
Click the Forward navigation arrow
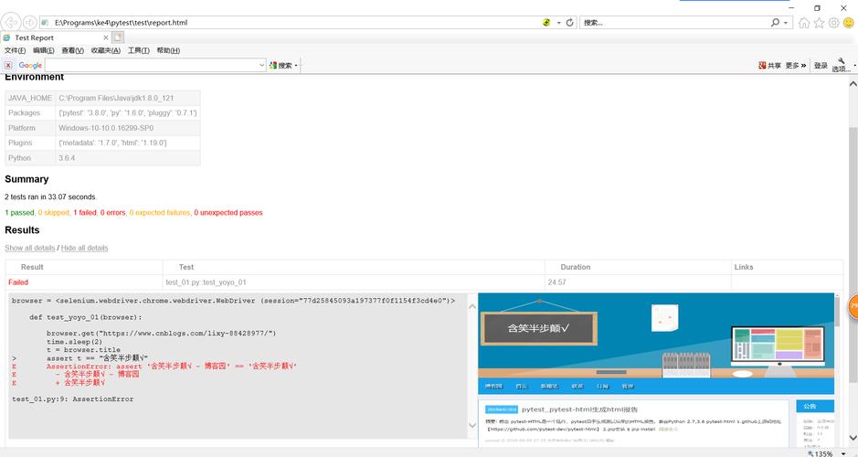tap(30, 22)
